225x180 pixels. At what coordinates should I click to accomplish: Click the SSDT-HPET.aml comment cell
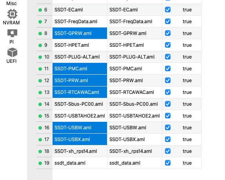pos(134,45)
